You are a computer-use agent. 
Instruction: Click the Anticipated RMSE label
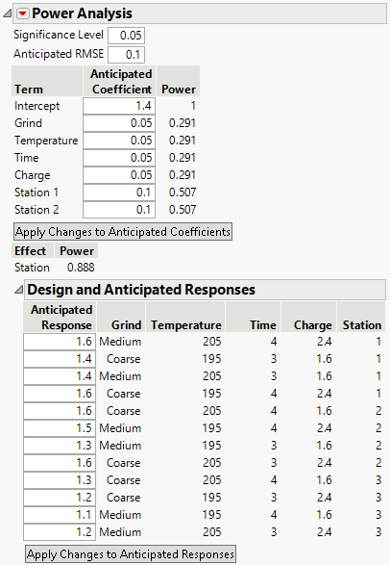(59, 54)
